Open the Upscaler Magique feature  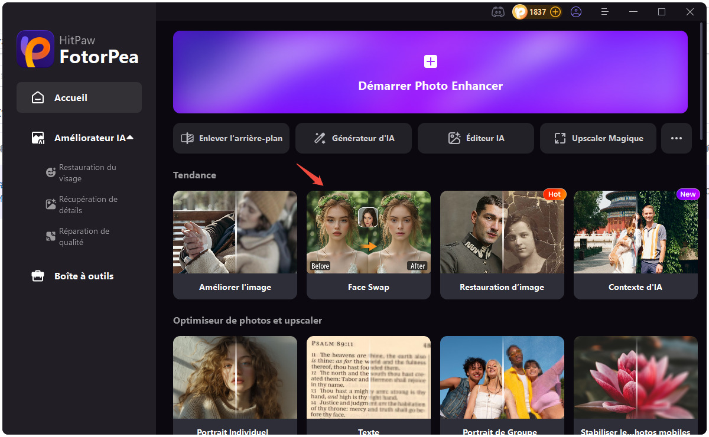(x=597, y=138)
